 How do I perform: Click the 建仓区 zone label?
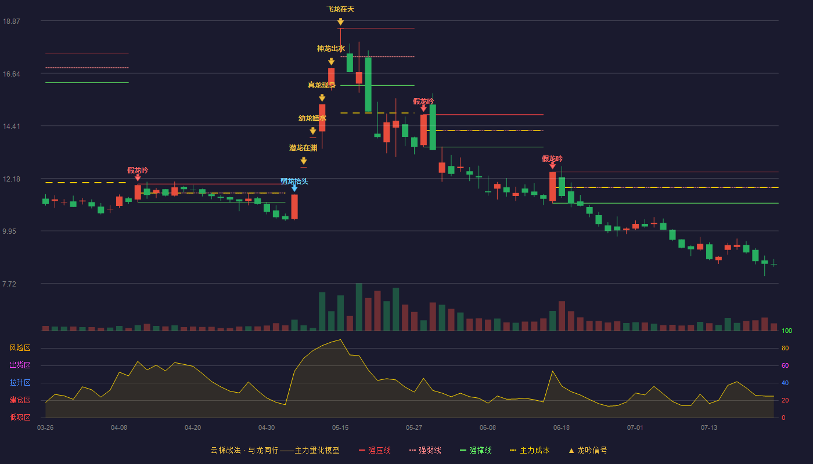(20, 400)
